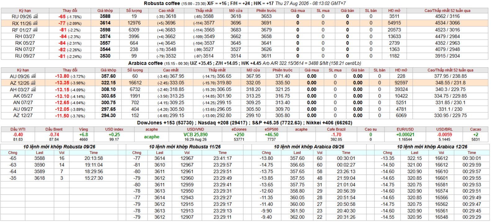Viewport: 491px width, 222px height.
Task: Select the AZ 12/27 contract label
Action: 23,116
